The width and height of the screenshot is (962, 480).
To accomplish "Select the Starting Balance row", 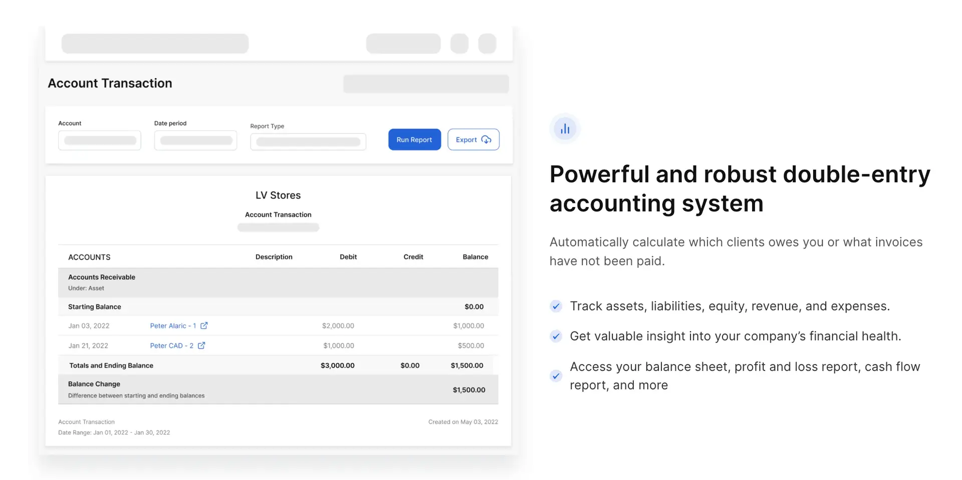I will tap(279, 306).
